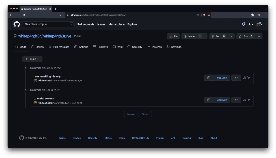Screen dimensions: 276x158
Task: Switch to the Issues repo tab
Action: [x=37, y=47]
